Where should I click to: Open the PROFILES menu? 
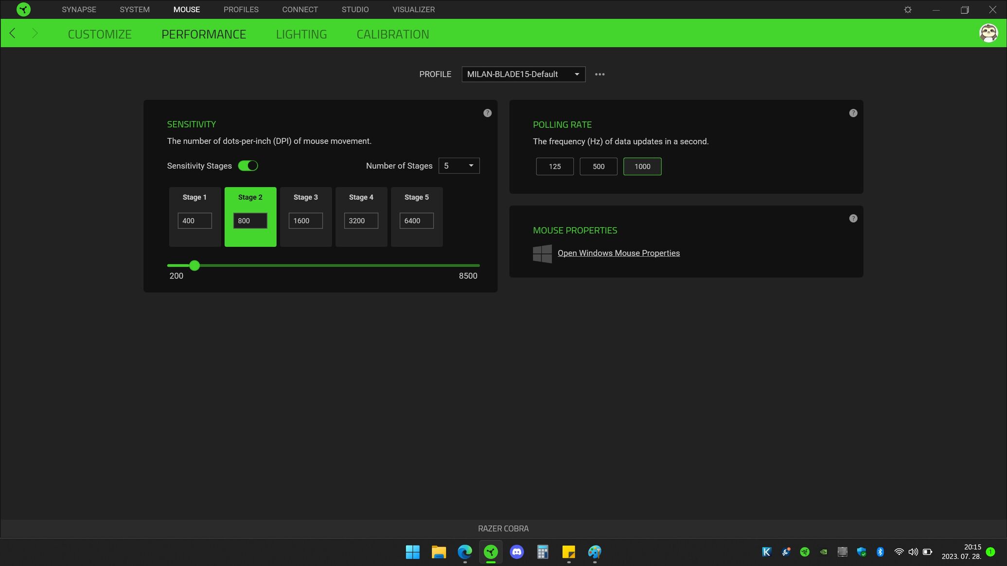pos(241,10)
